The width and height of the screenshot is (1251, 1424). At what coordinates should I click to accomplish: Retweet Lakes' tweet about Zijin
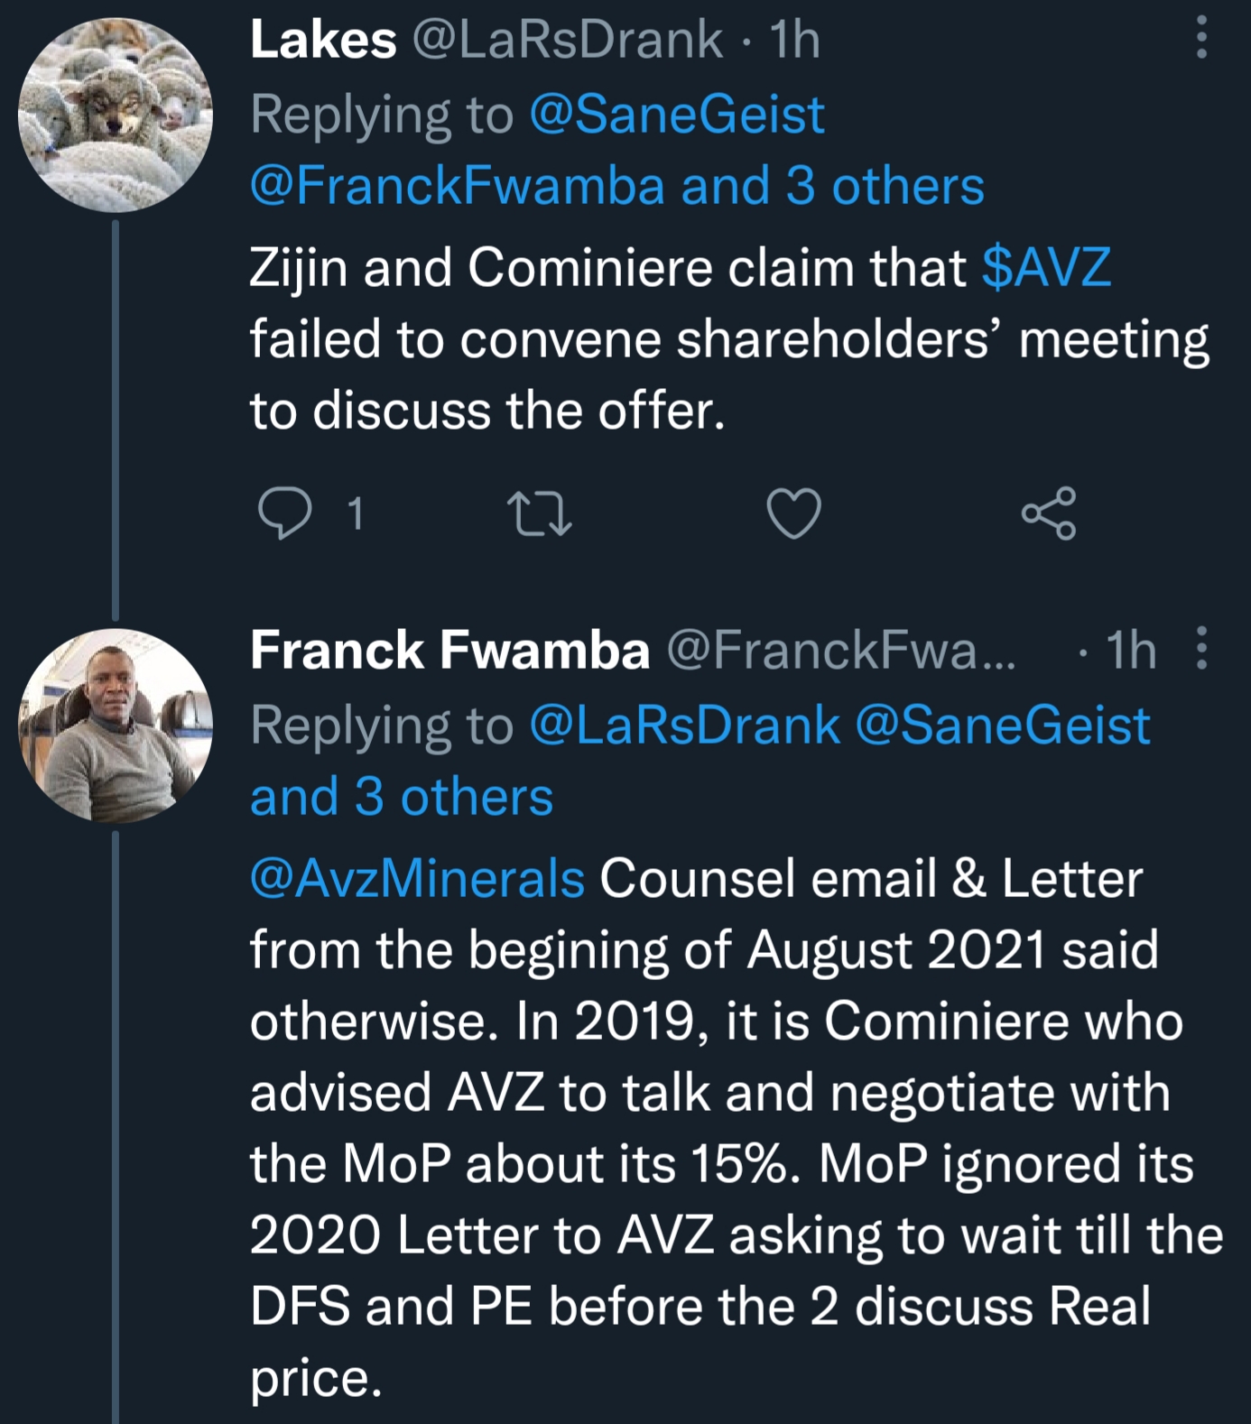[x=539, y=513]
